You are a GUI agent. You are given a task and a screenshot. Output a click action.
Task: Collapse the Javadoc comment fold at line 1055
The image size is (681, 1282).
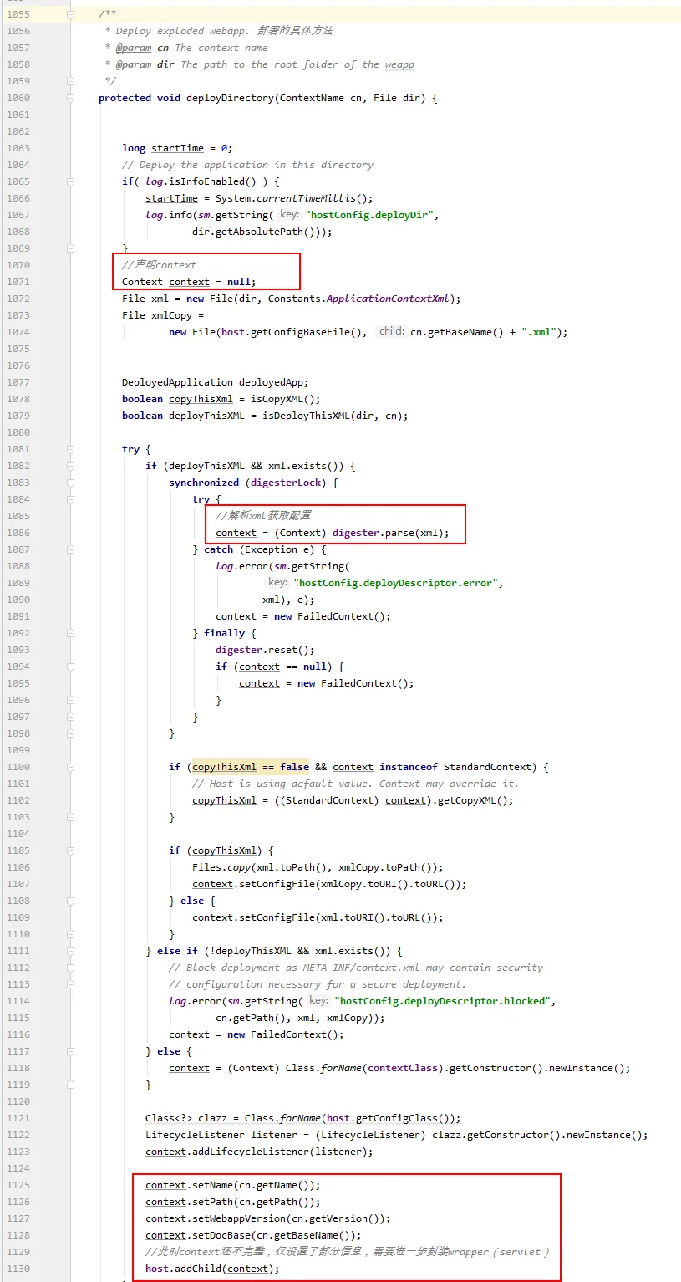pos(71,14)
